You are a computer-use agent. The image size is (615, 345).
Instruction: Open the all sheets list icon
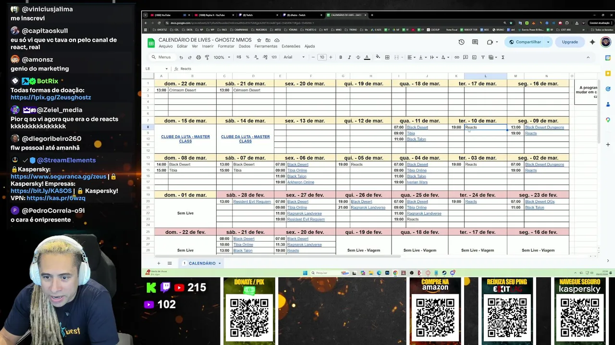170,263
